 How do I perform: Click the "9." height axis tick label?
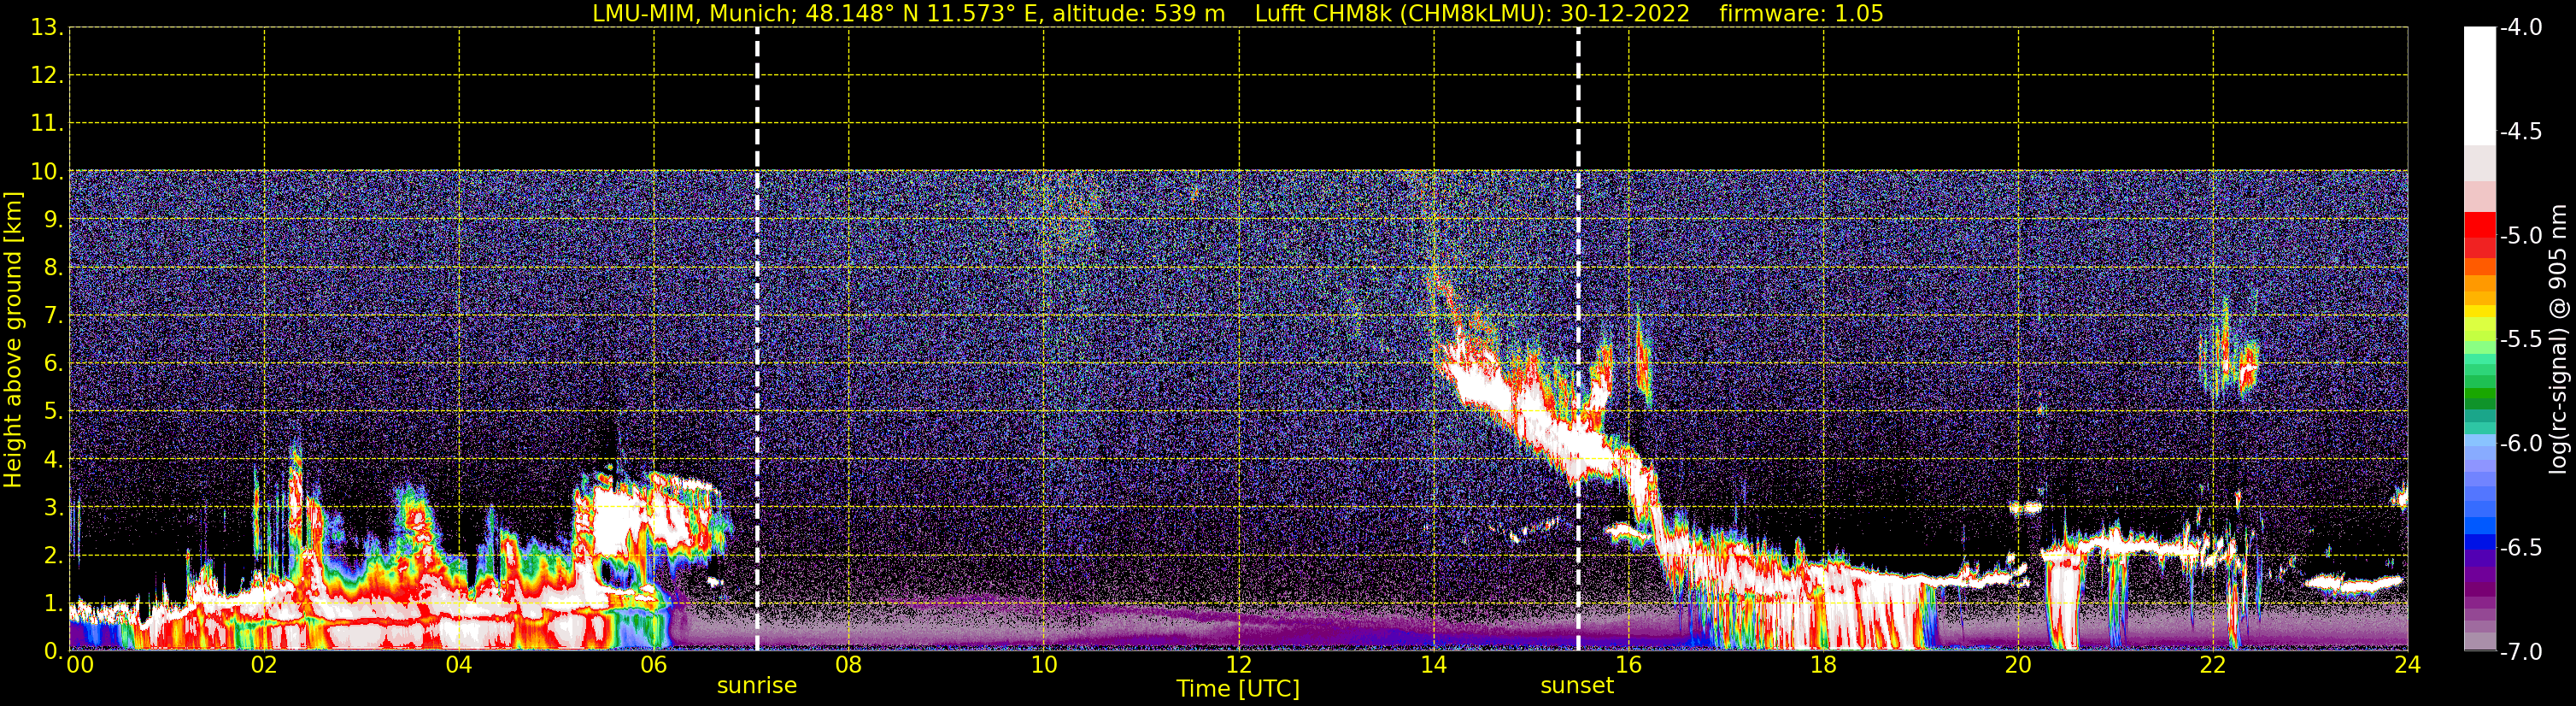tap(53, 220)
